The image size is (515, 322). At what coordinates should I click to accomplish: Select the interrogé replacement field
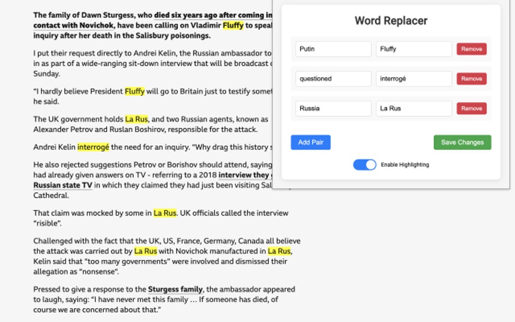click(x=414, y=78)
